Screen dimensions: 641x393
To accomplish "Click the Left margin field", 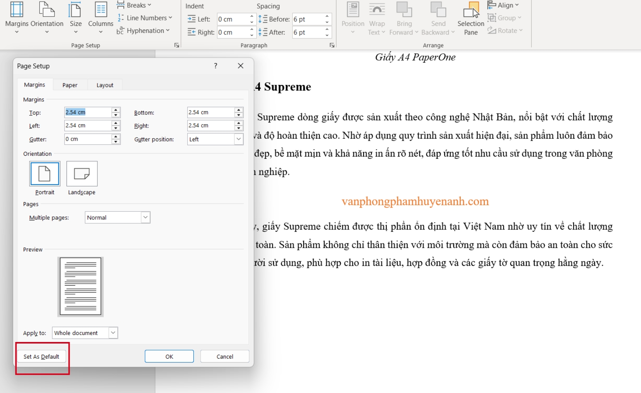I will click(x=88, y=126).
